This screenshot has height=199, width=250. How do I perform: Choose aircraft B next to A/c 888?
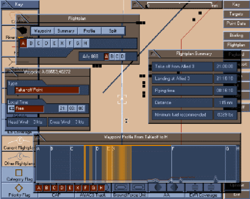[112, 56]
